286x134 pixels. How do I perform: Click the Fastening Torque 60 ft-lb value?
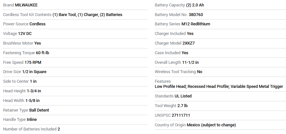[42, 53]
